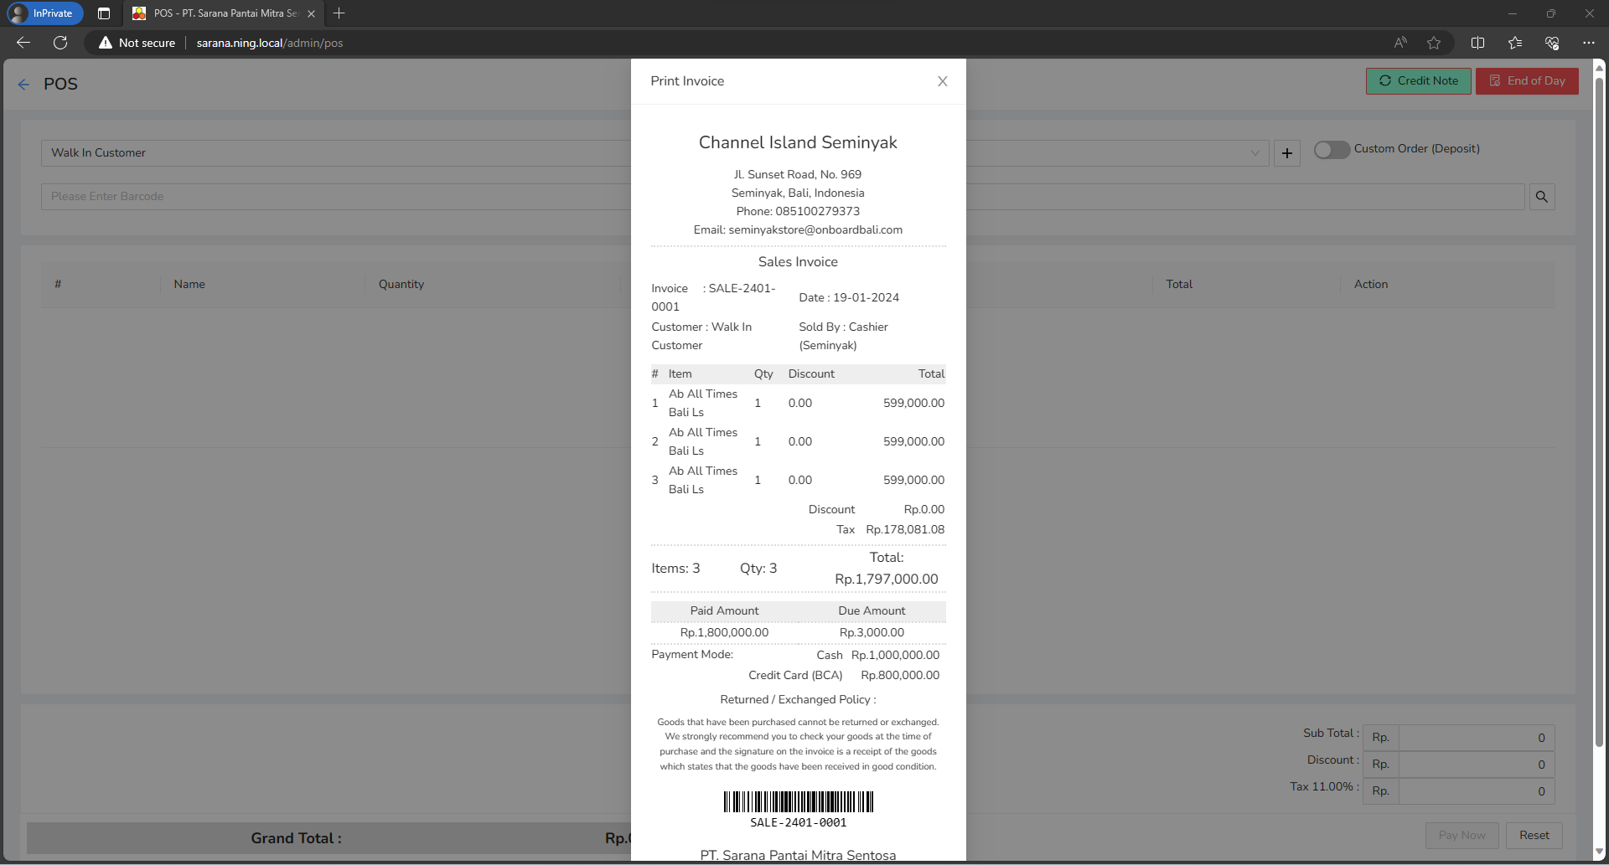The image size is (1609, 865).
Task: Open the browser Read aloud icon
Action: (x=1400, y=43)
